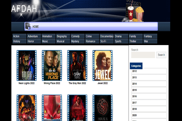
Task: Browse the Adventure genre
Action: click(34, 36)
